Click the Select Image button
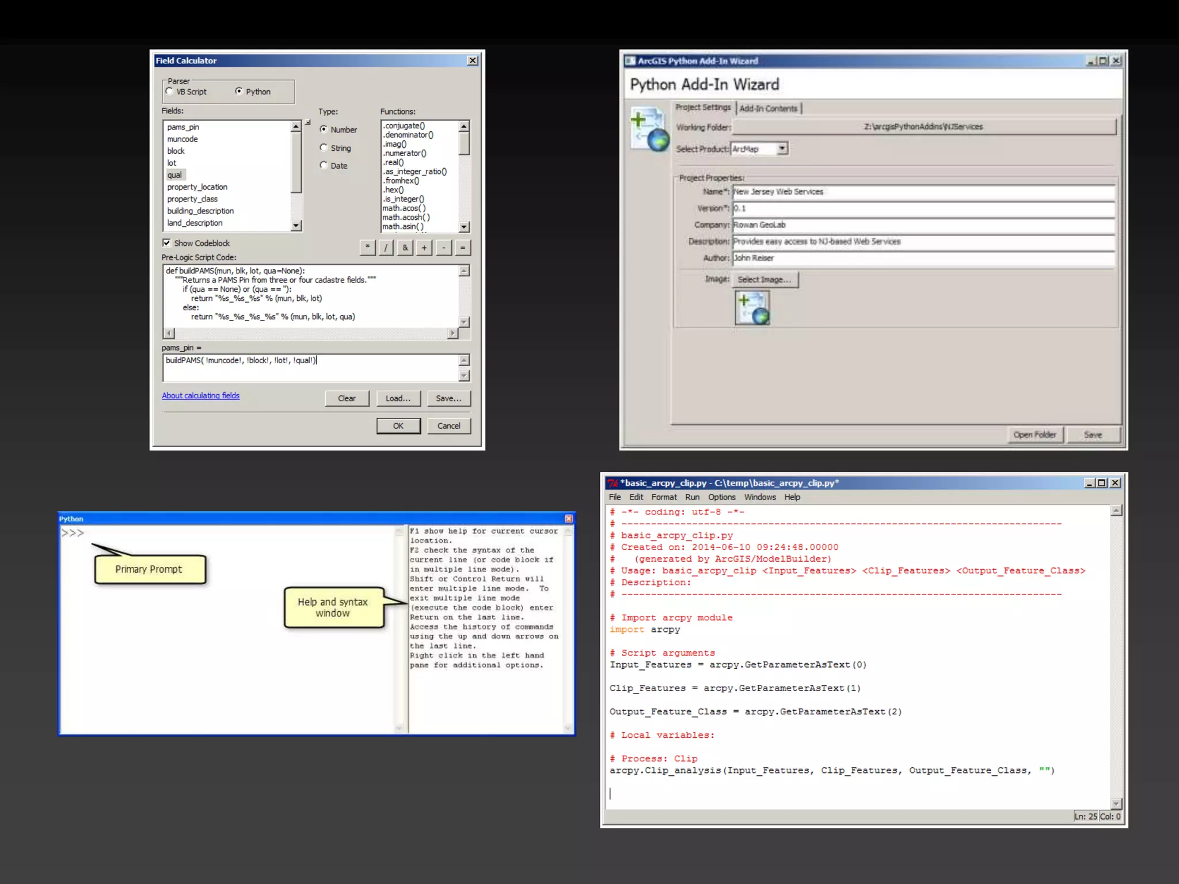1179x884 pixels. [x=765, y=280]
